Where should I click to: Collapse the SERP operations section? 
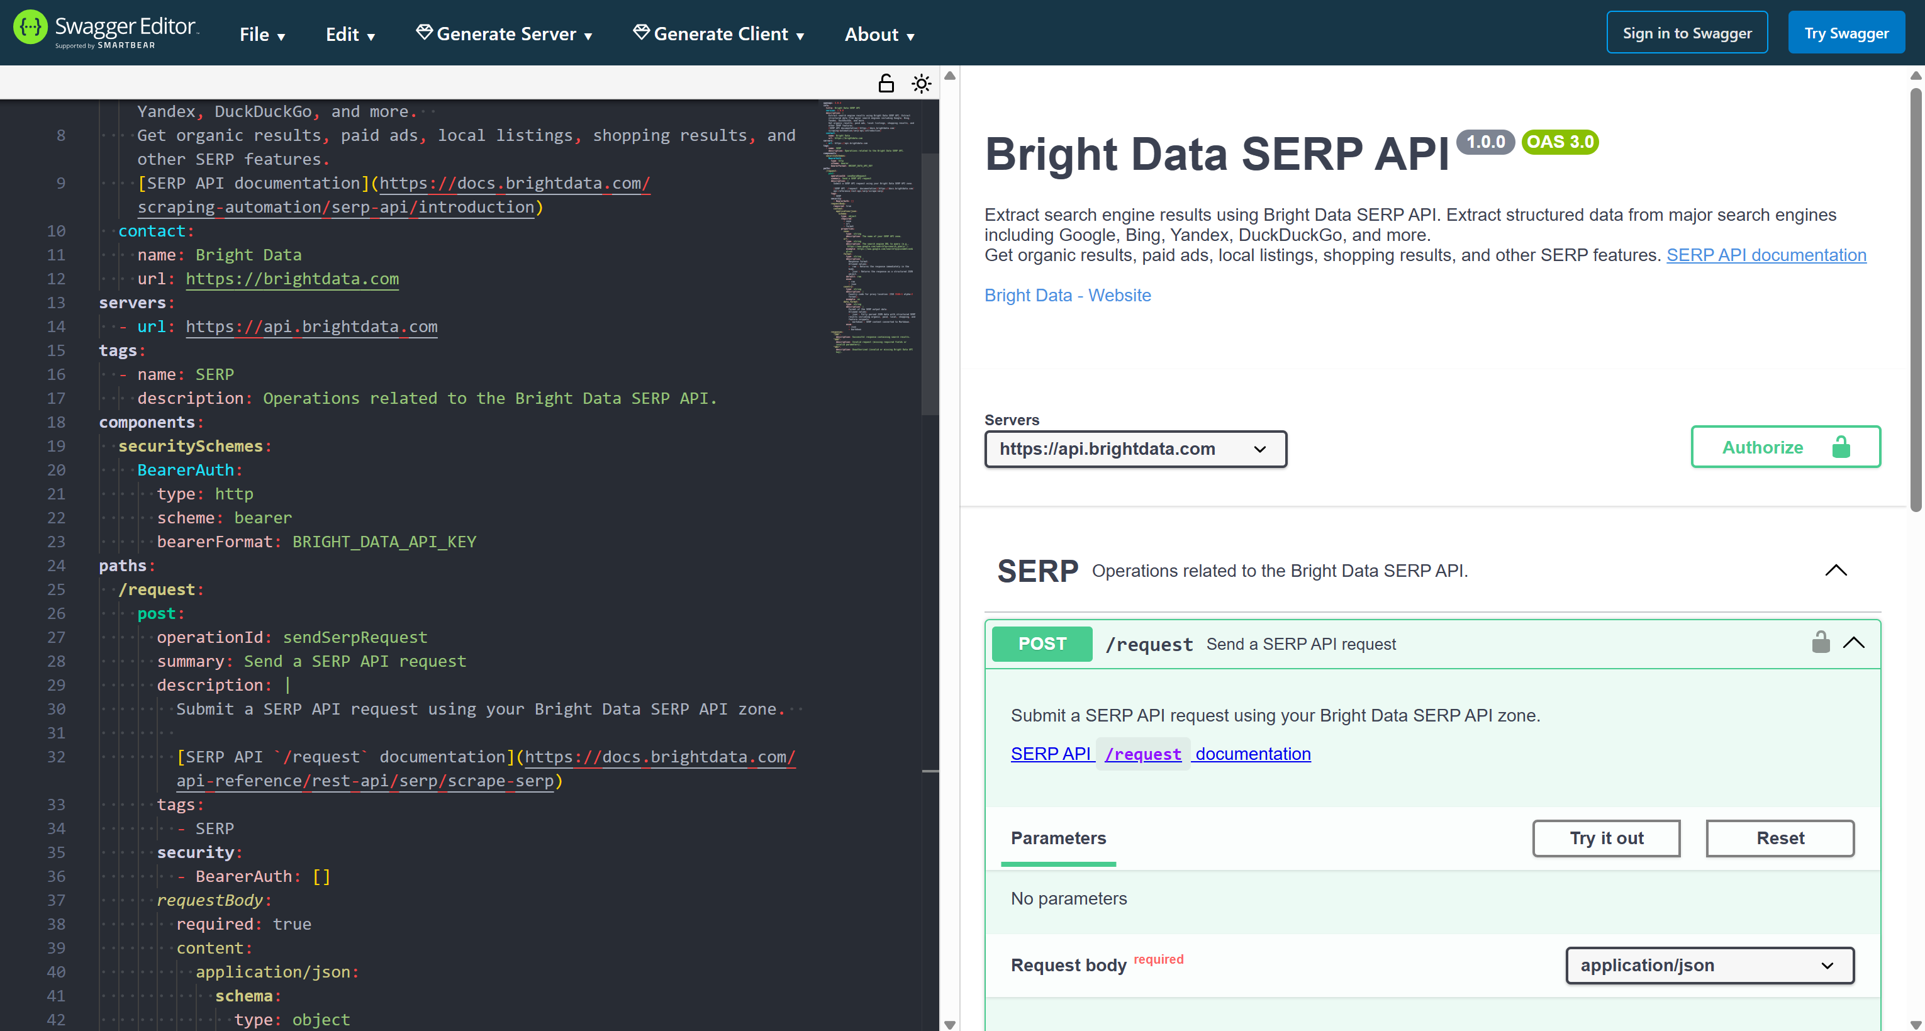point(1837,571)
